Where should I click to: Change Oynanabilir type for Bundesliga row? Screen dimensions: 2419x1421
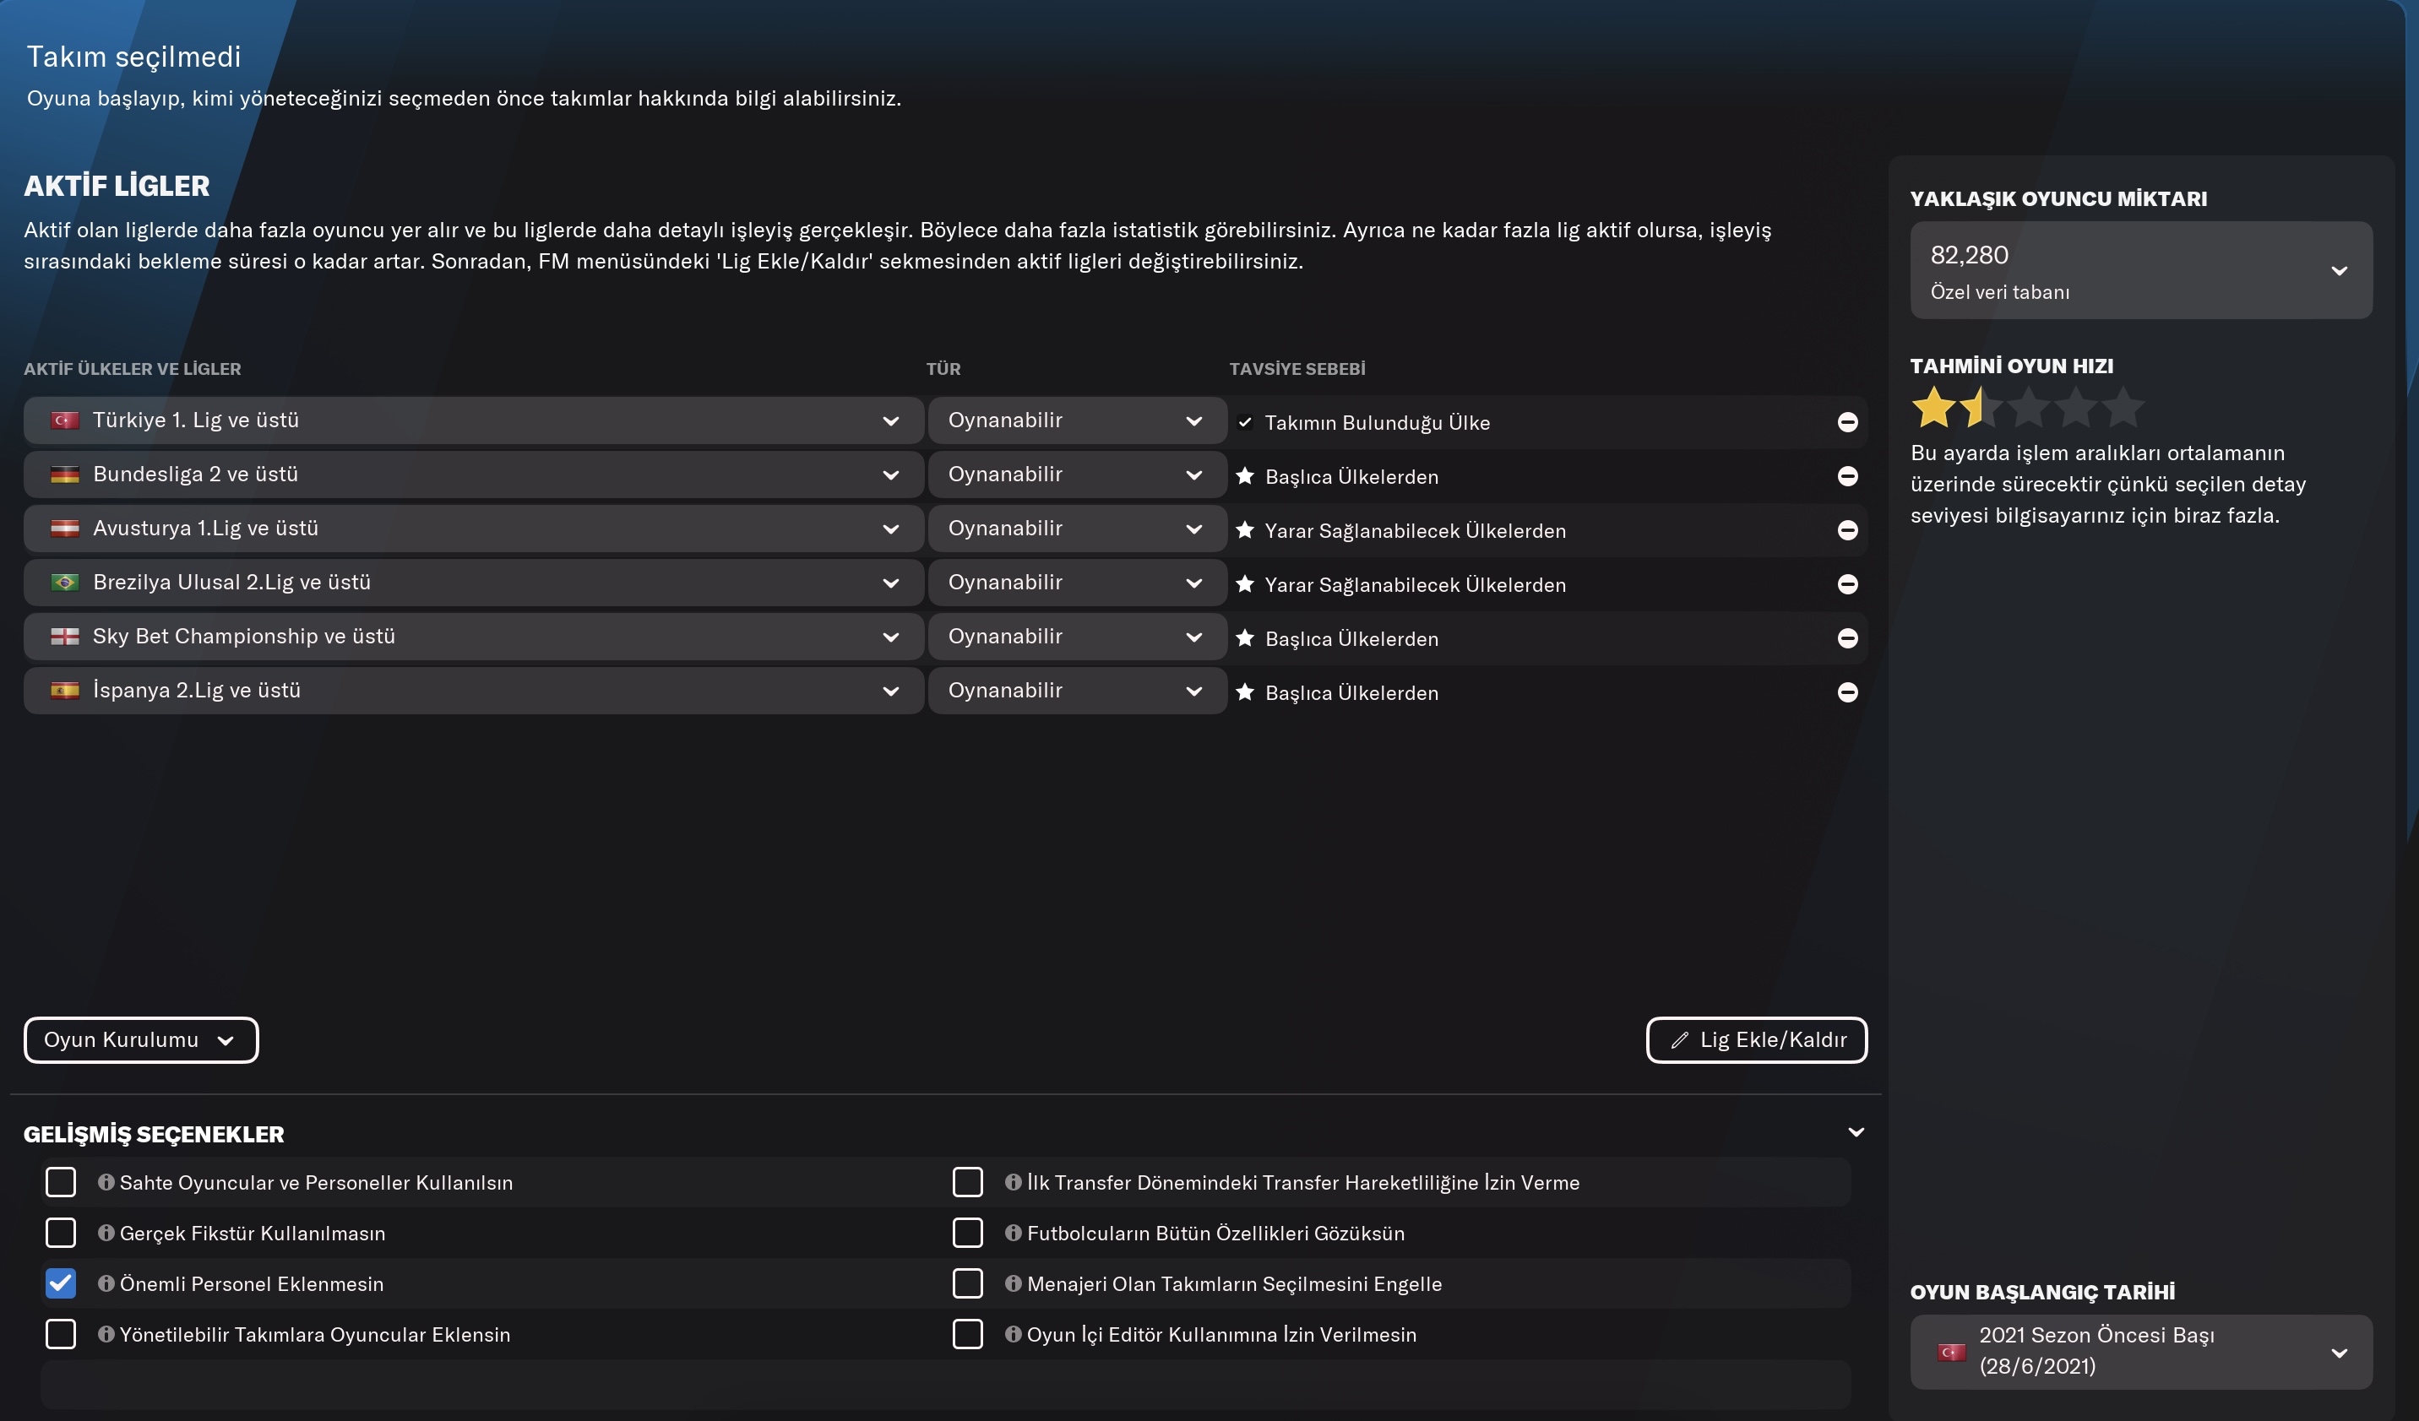click(1077, 474)
